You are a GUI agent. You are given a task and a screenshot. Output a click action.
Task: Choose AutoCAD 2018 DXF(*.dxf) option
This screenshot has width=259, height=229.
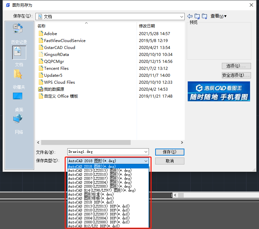108,202
